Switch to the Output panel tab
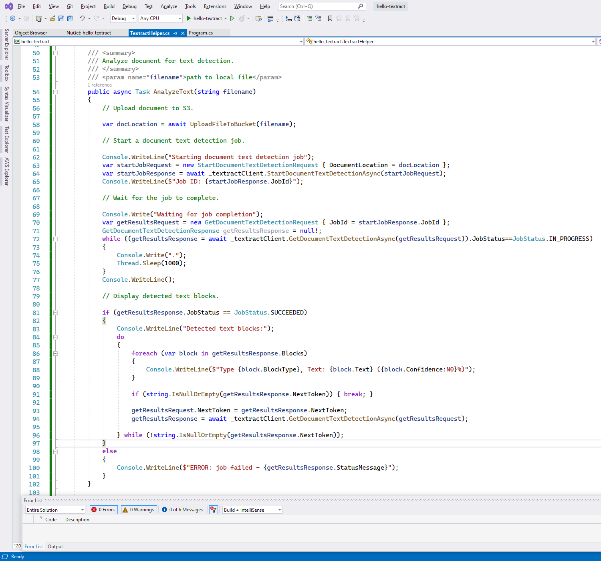Image resolution: width=601 pixels, height=561 pixels. 55,547
